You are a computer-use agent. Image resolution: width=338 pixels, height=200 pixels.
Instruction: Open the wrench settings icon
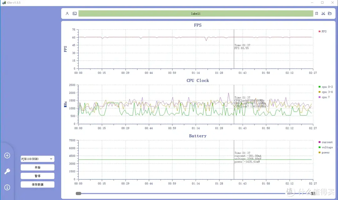(x=7, y=171)
